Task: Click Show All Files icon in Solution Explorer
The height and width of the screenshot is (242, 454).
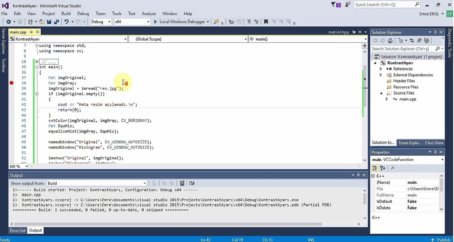Action: [x=426, y=41]
